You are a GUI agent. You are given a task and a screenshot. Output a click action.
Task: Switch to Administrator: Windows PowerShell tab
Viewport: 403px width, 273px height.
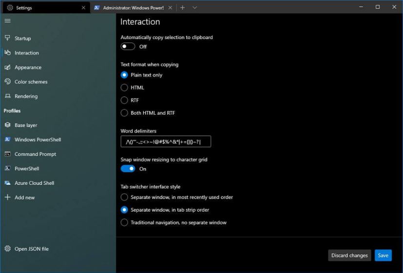[x=133, y=8]
